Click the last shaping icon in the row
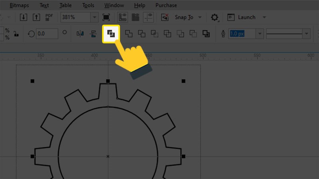Viewport: 319px width, 179px height. tap(206, 34)
